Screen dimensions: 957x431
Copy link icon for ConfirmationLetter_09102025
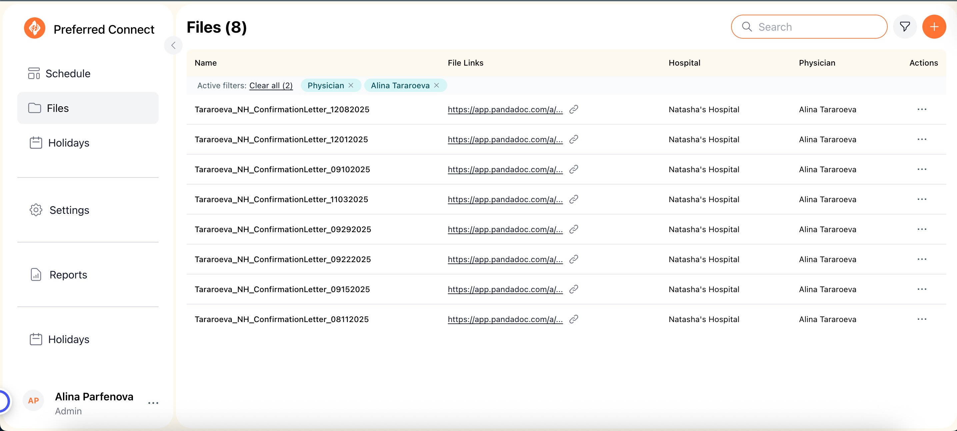point(573,169)
